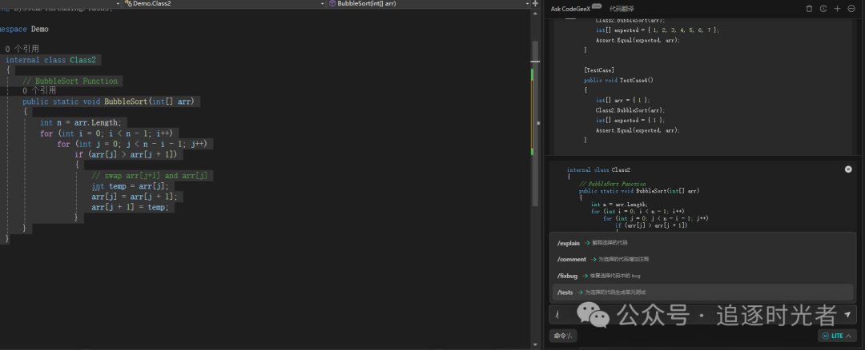Choose the /comment command
Viewport: 865px width, 350px height.
[572, 259]
